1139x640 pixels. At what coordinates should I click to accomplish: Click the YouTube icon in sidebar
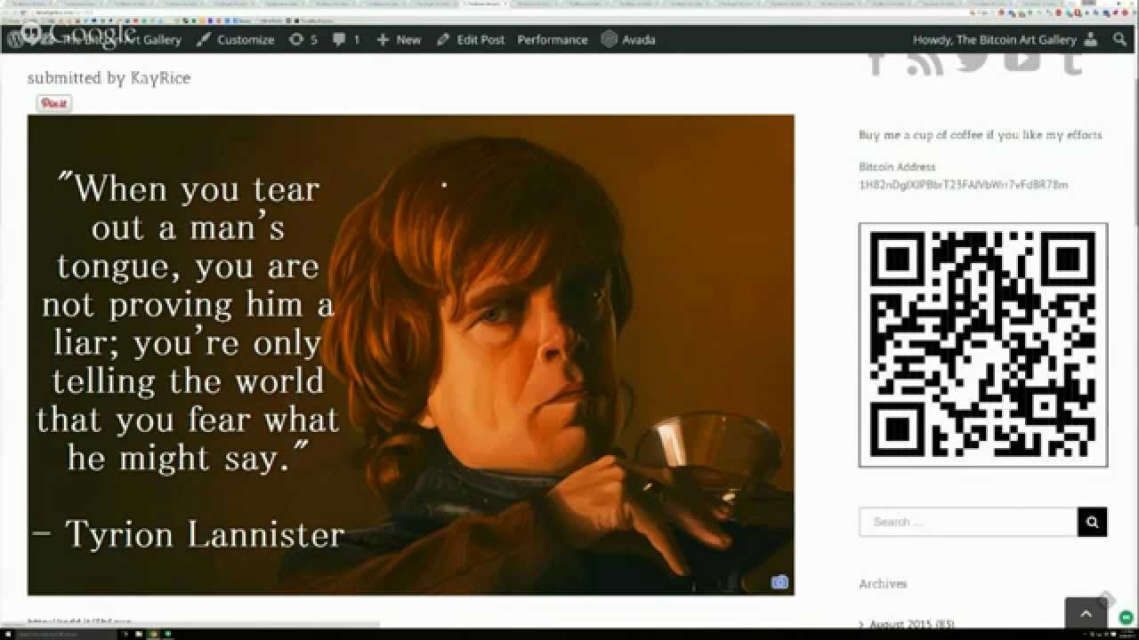[x=1022, y=60]
